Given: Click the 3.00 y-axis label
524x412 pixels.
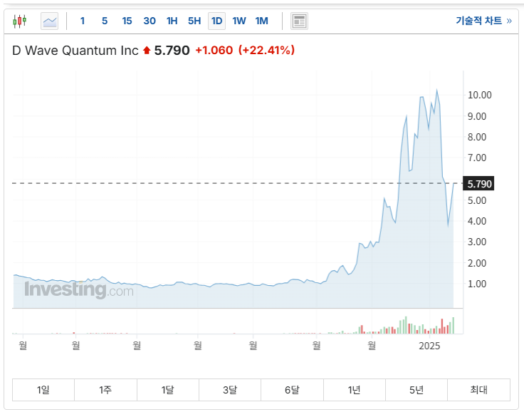Looking at the screenshot, I should (x=477, y=242).
